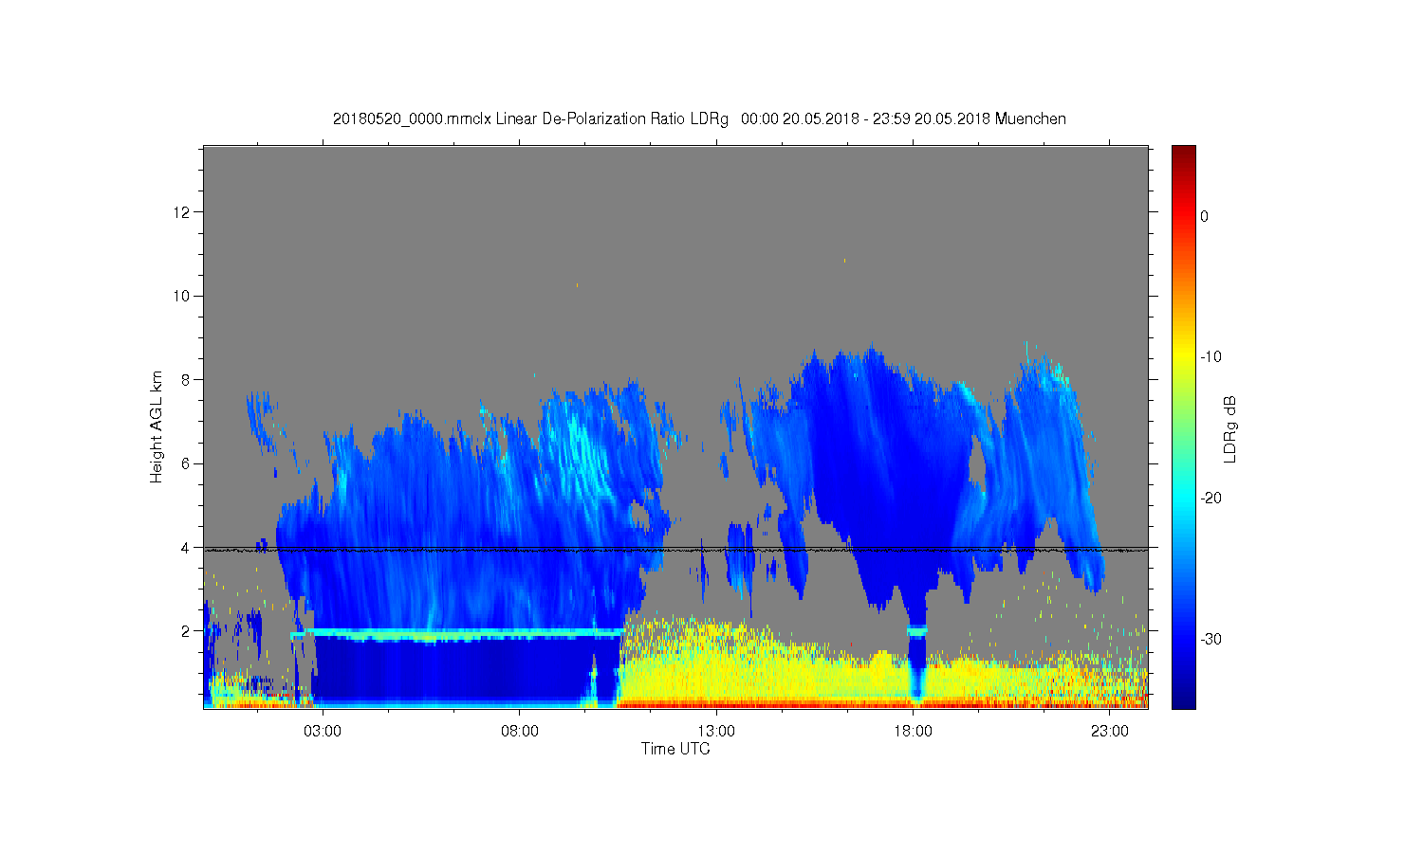Click the colorbar value -20
Screen dimensions: 1423x853
(x=1210, y=499)
